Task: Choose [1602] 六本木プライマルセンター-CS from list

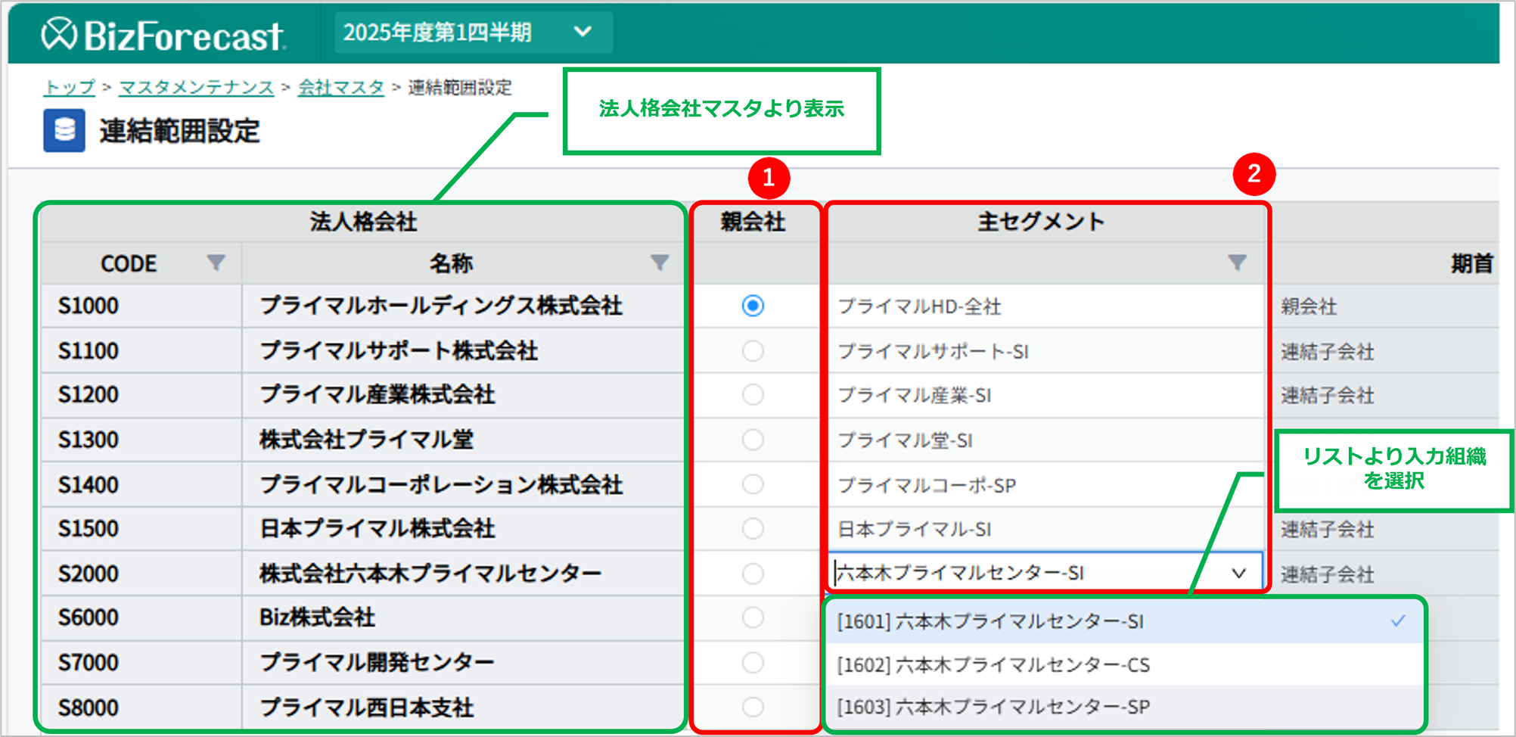Action: (993, 665)
